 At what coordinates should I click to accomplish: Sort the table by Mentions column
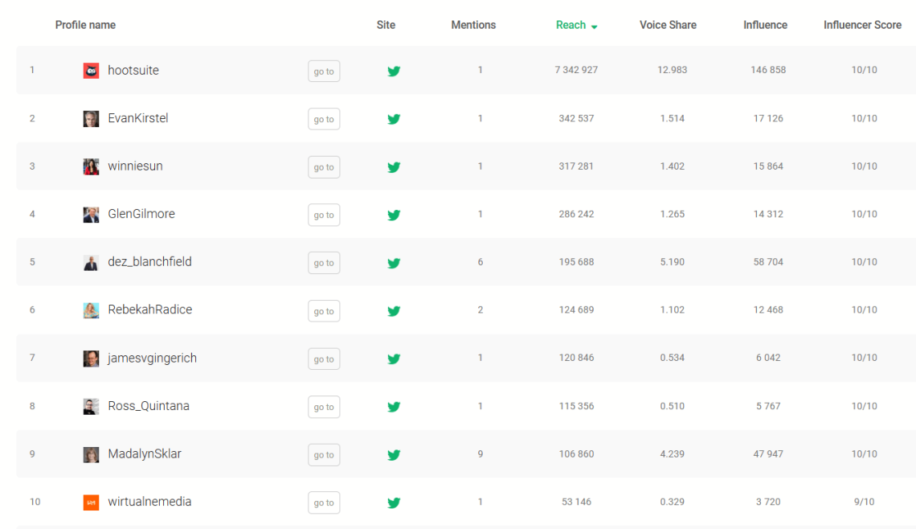click(x=473, y=25)
